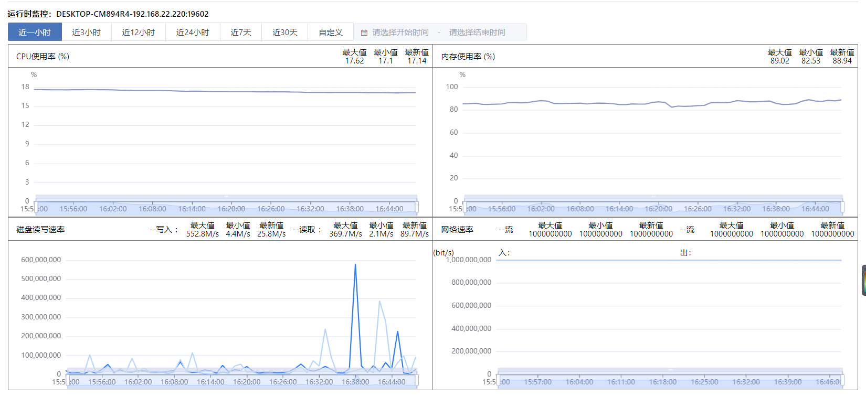Image resolution: width=866 pixels, height=397 pixels.
Task: Click the right handle of the memory chart zoom slider
Action: [842, 208]
